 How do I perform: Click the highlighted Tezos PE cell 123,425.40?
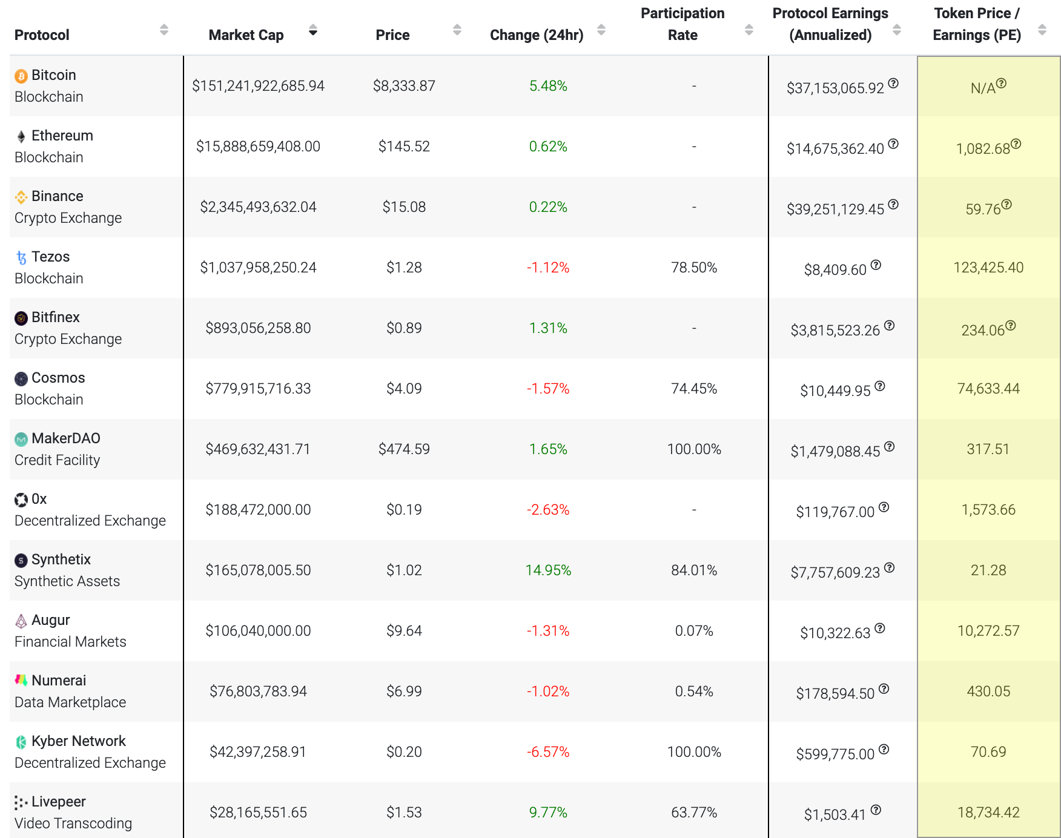click(x=988, y=268)
